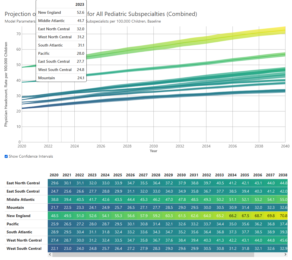Image resolution: width=292 pixels, height=260 pixels.
Task: Click the Year axis label under the chart
Action: 153,151
